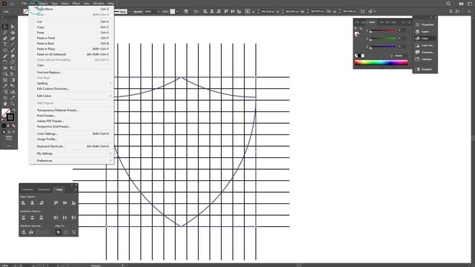Click the green channel slider in Color panel

(x=383, y=39)
